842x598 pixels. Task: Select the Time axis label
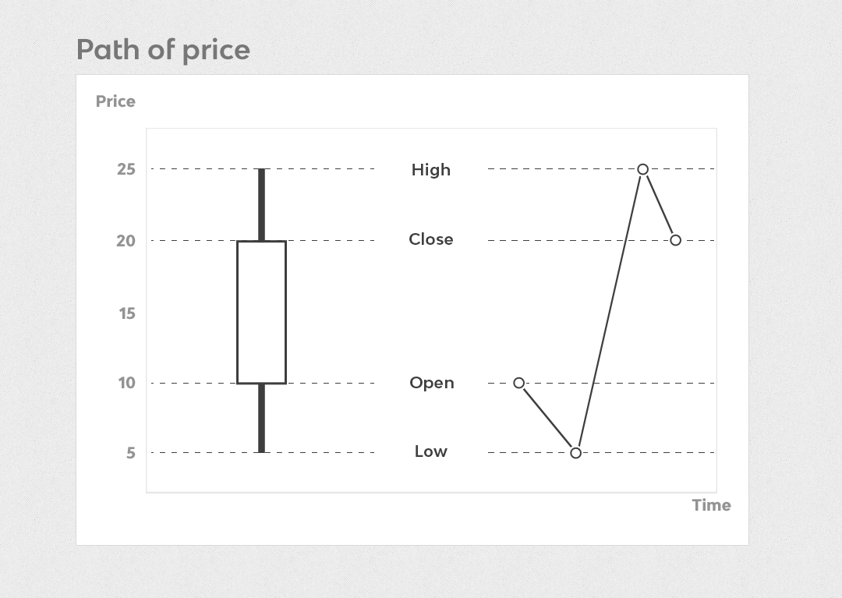coord(711,505)
